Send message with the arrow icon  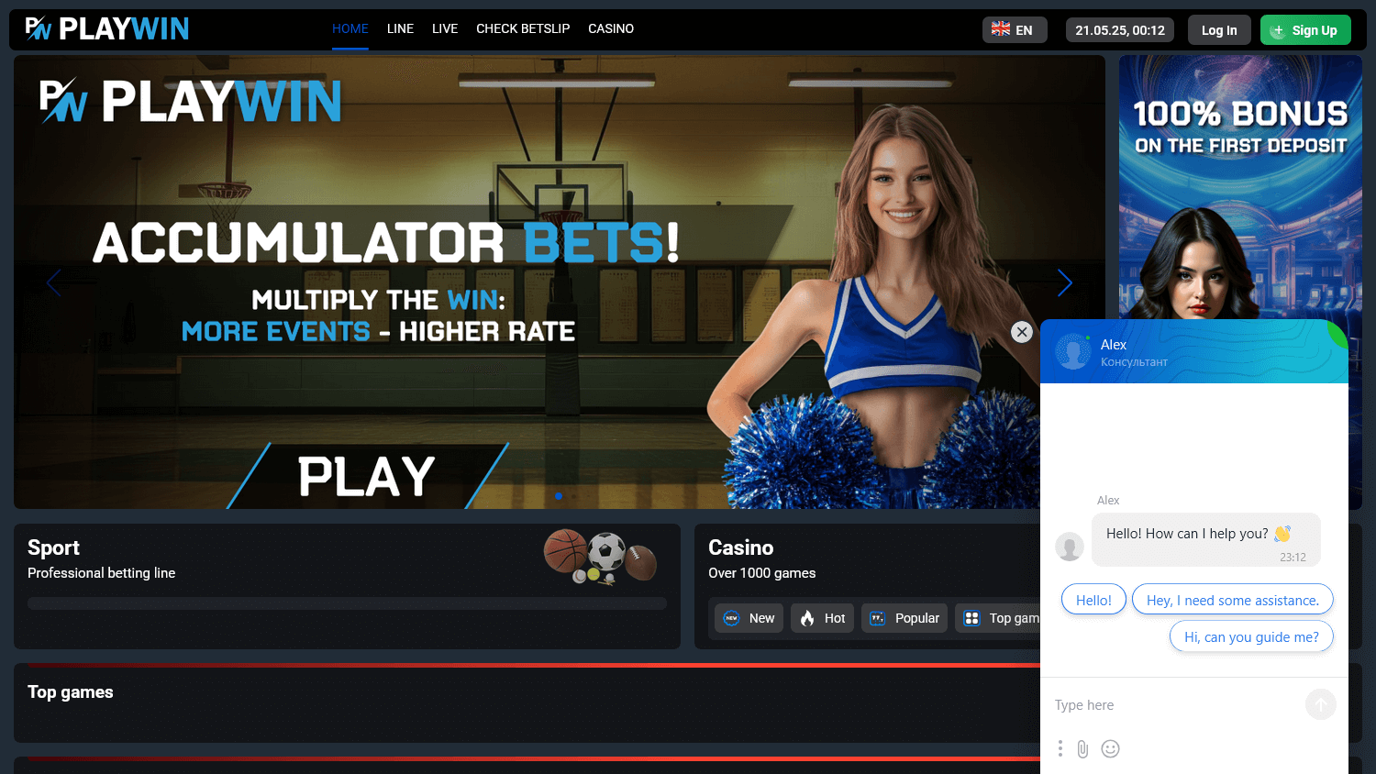coord(1321,704)
